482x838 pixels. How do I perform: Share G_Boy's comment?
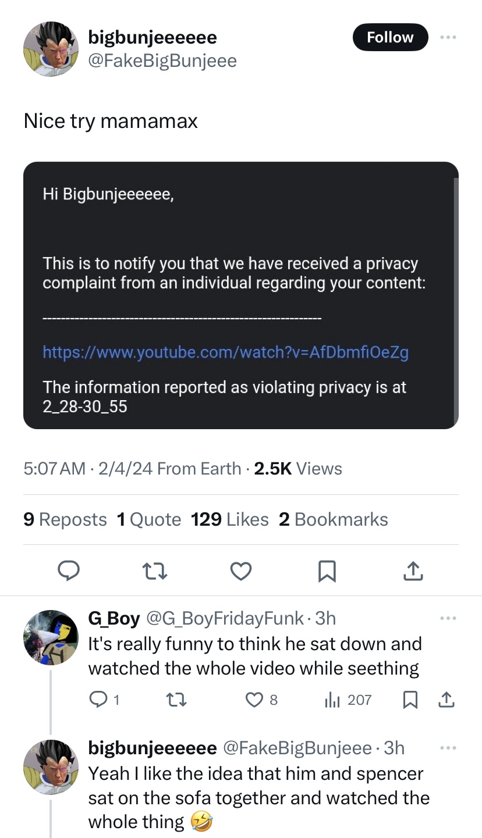(446, 700)
